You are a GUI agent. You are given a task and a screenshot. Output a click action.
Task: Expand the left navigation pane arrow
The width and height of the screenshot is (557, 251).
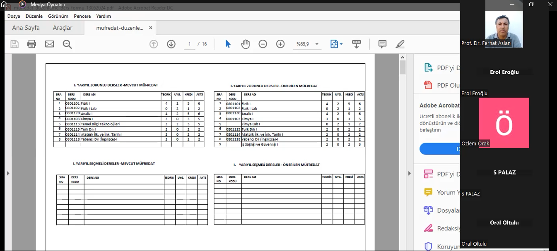[8, 173]
